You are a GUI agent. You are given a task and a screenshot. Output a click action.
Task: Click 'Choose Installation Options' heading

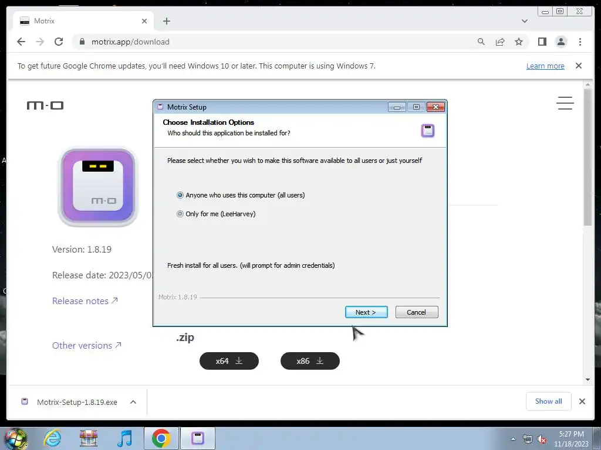point(208,122)
